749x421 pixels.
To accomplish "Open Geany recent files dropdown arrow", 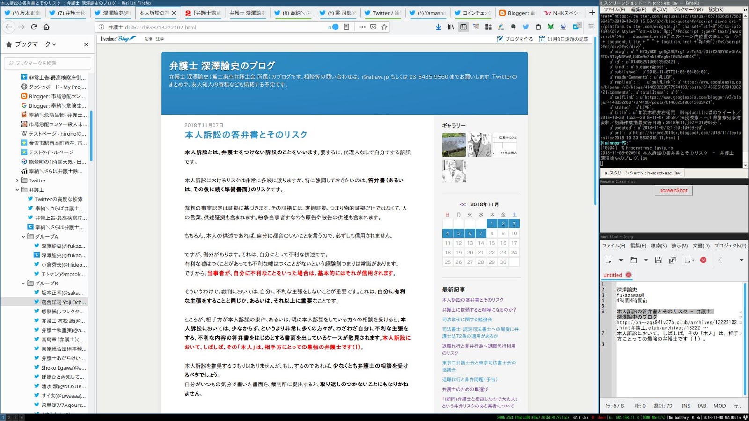I will tap(646, 260).
